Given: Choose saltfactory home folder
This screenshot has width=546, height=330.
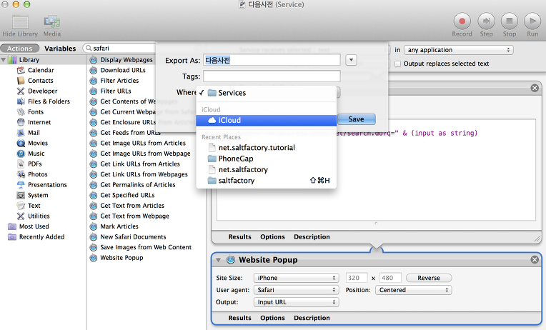Looking at the screenshot, I should pyautogui.click(x=267, y=181).
